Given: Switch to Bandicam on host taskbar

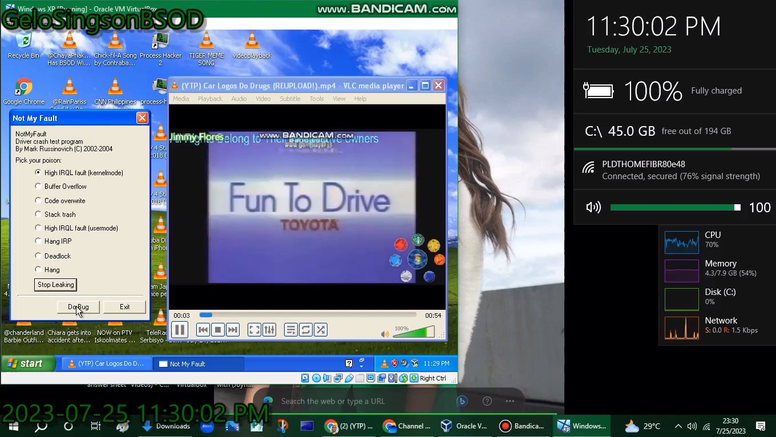Looking at the screenshot, I should [522, 426].
